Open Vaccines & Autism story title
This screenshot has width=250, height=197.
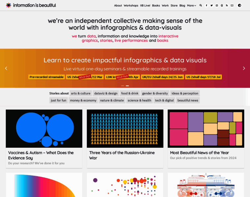(x=41, y=155)
